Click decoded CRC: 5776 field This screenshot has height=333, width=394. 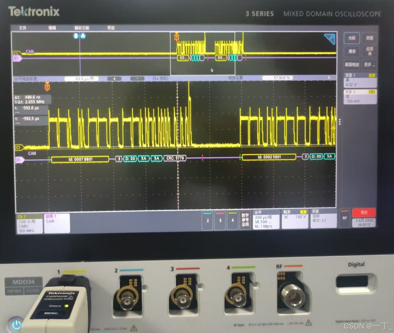coord(175,158)
